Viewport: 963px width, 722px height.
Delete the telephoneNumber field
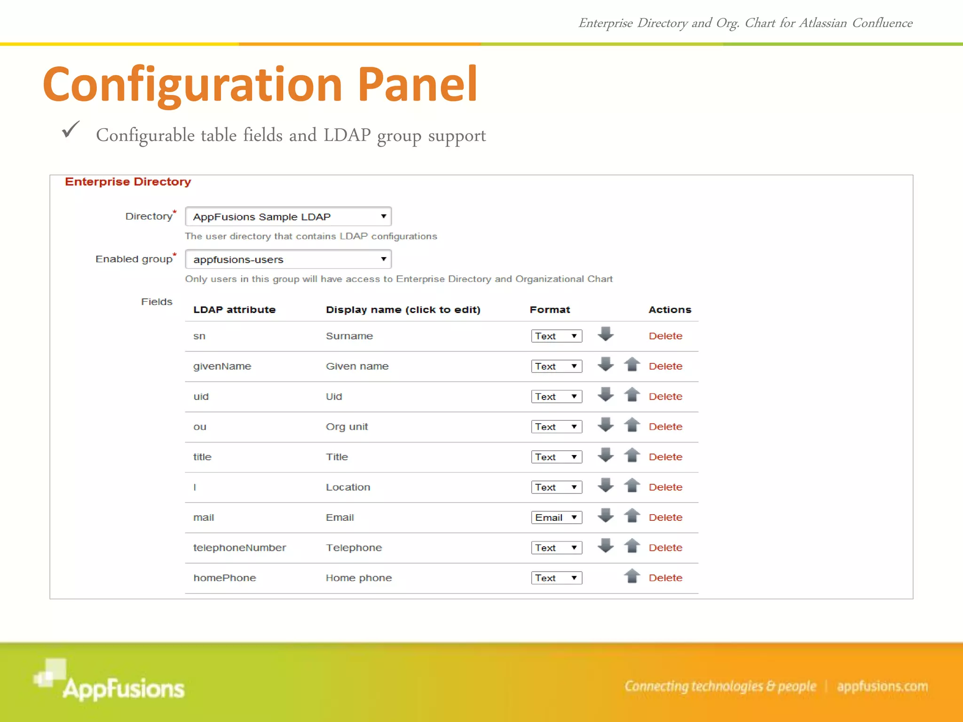click(665, 548)
